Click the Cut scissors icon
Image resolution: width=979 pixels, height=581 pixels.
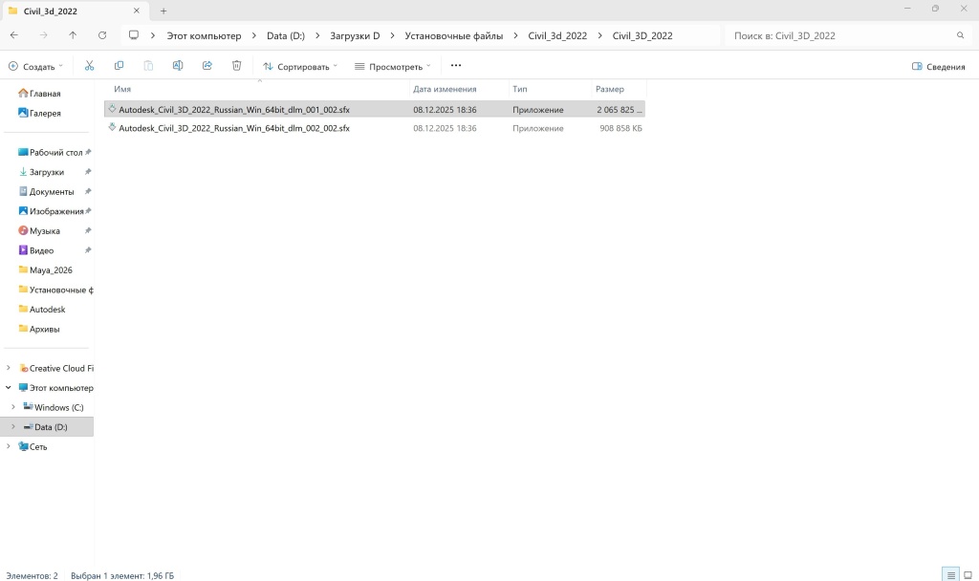pos(89,66)
